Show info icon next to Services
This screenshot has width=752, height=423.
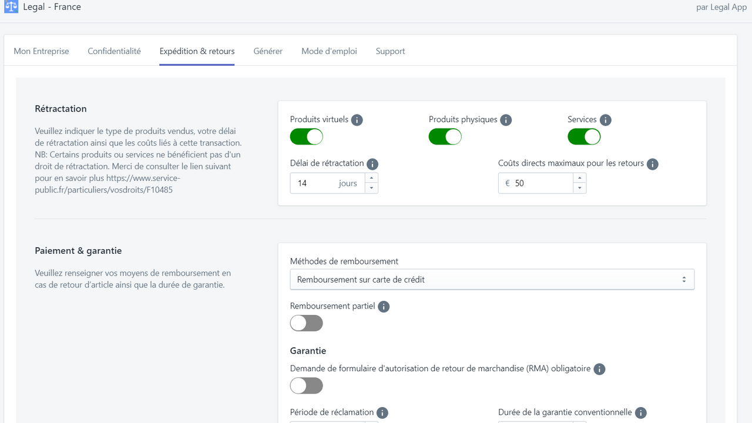(x=606, y=120)
